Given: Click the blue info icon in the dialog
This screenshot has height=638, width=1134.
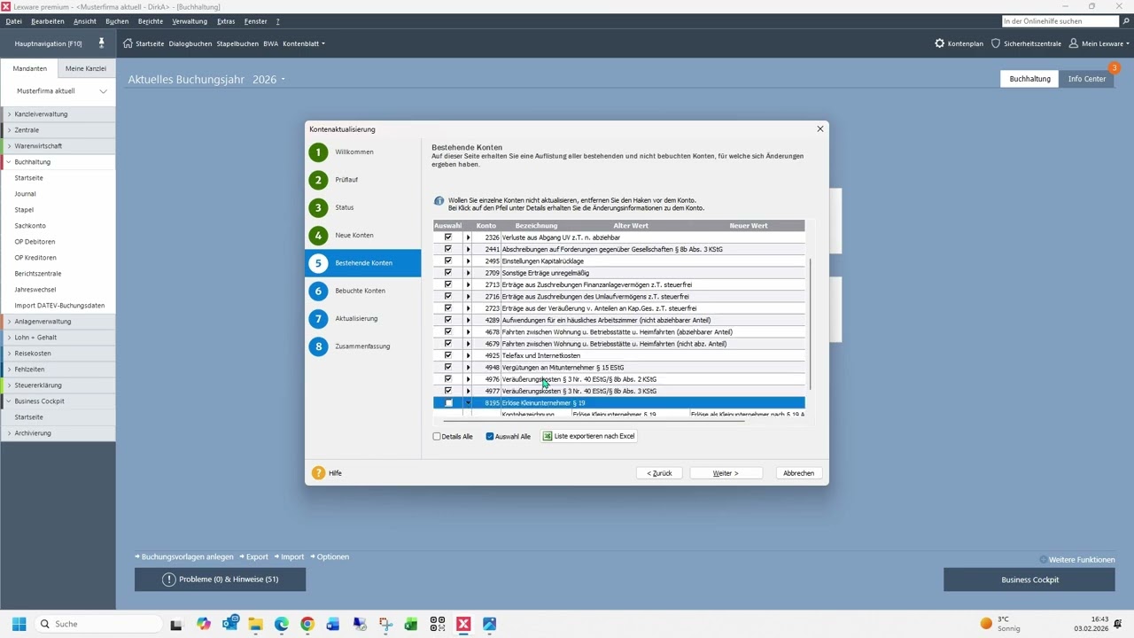Looking at the screenshot, I should [x=439, y=201].
